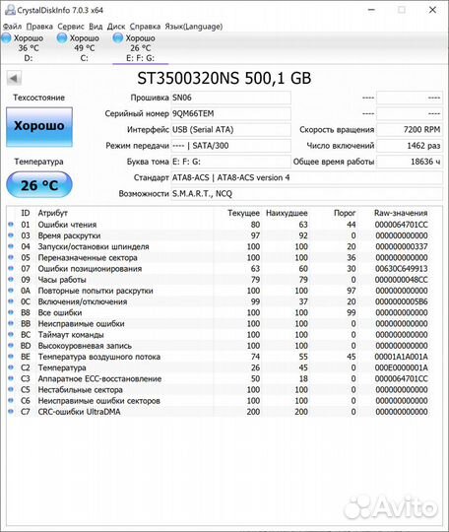The image size is (449, 532).
Task: Switch to disk C: tab at 49 °C
Action: (x=84, y=48)
